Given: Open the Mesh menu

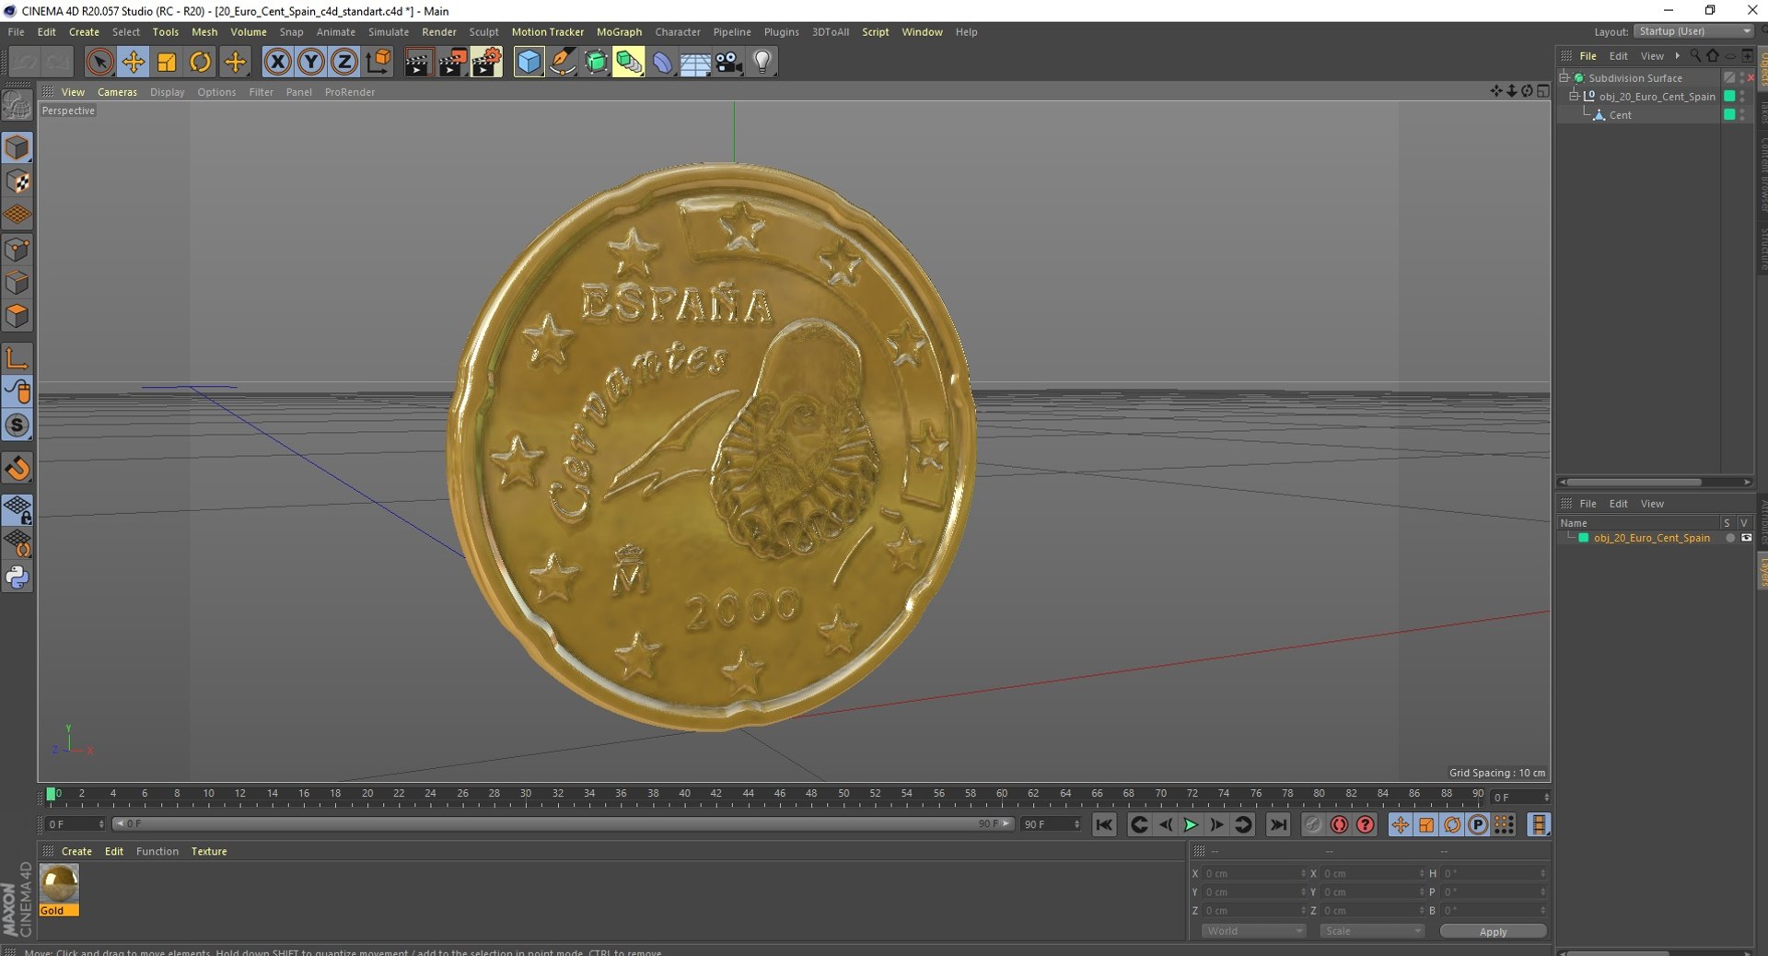Looking at the screenshot, I should coord(204,32).
